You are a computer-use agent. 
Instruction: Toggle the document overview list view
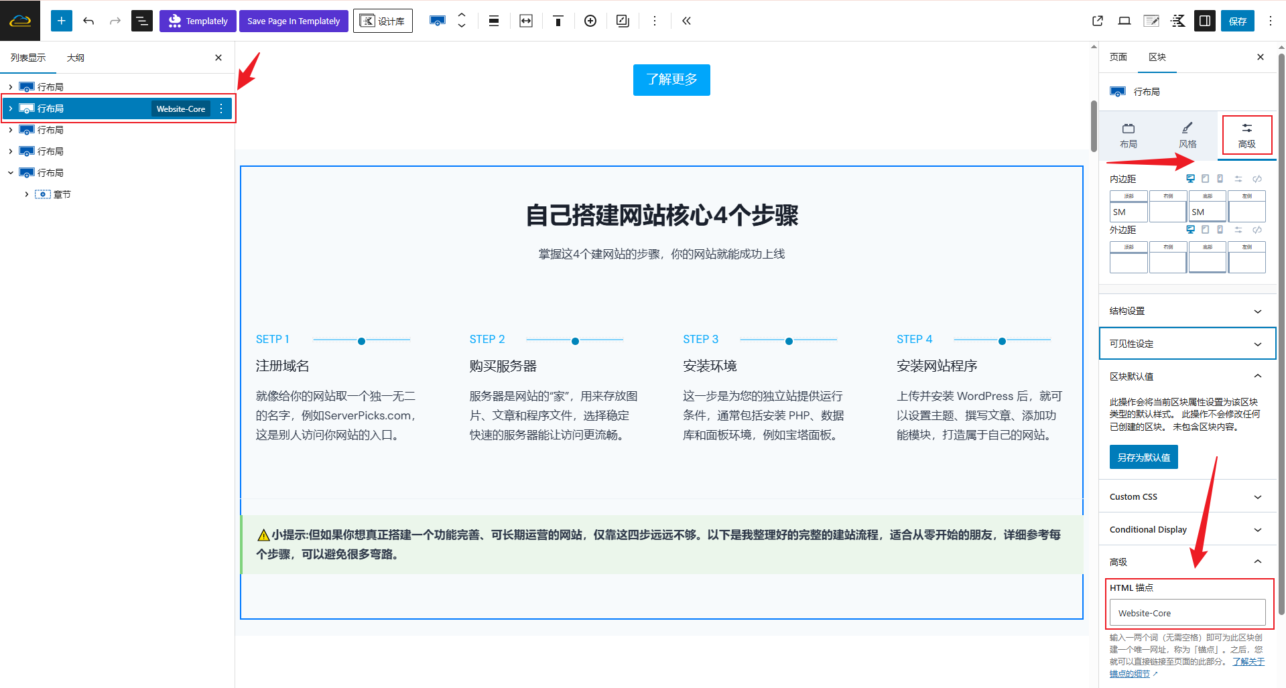point(141,21)
